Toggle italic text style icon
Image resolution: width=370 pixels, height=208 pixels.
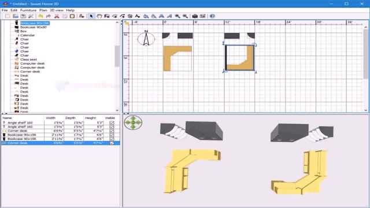pyautogui.click(x=169, y=16)
